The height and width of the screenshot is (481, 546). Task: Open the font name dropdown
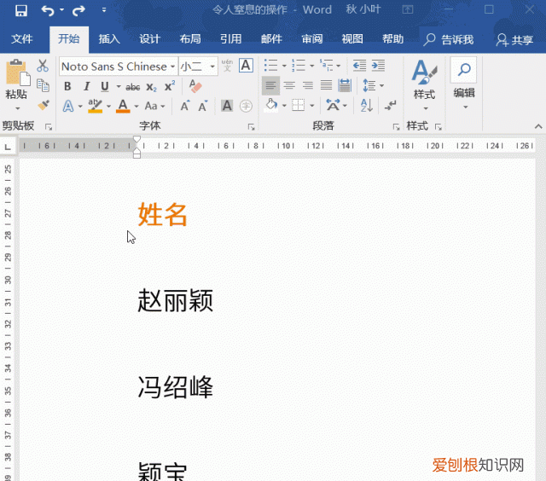[172, 67]
